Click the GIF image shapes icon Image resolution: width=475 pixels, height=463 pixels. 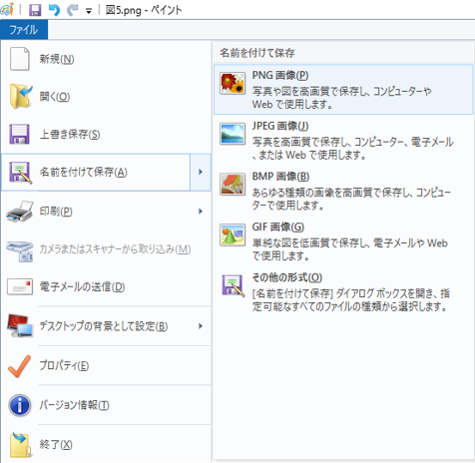point(233,234)
